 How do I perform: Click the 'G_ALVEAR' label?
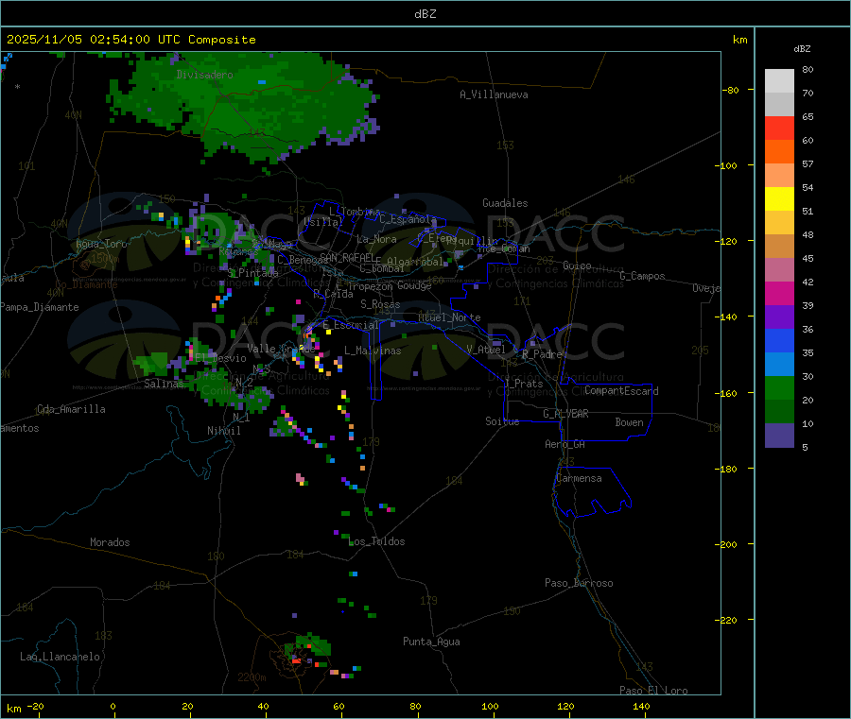[x=565, y=414]
